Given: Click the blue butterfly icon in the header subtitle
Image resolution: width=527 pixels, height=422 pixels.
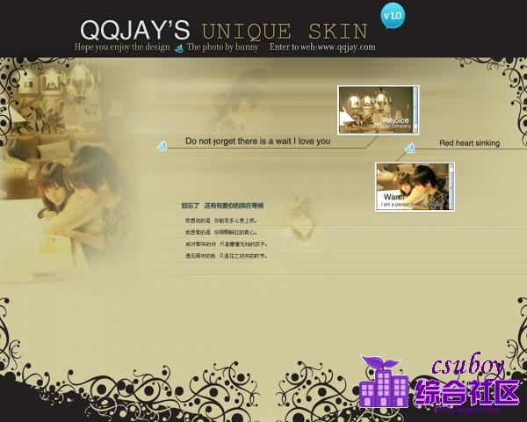Looking at the screenshot, I should 179,47.
